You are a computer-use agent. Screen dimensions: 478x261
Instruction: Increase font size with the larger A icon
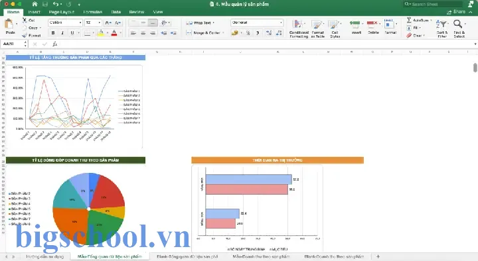[x=108, y=23]
